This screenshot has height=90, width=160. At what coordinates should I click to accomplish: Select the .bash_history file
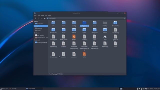115,30
